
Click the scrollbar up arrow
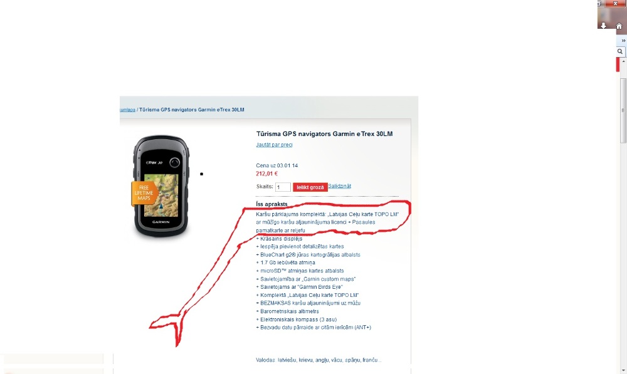(623, 61)
